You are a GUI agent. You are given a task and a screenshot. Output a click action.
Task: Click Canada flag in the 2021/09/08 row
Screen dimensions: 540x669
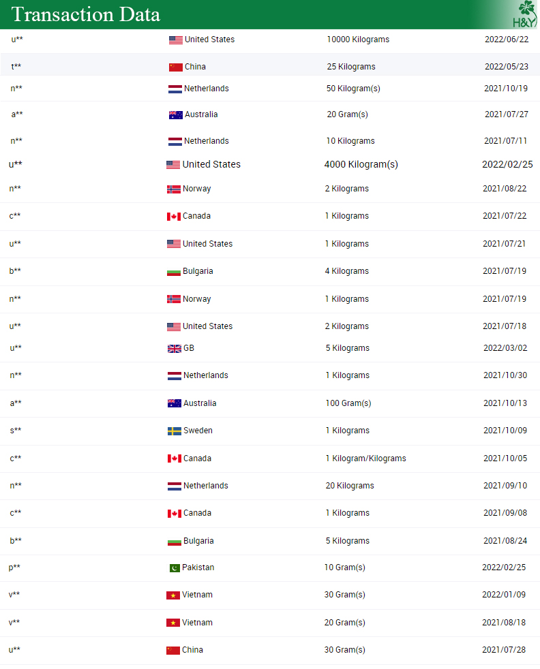click(175, 514)
